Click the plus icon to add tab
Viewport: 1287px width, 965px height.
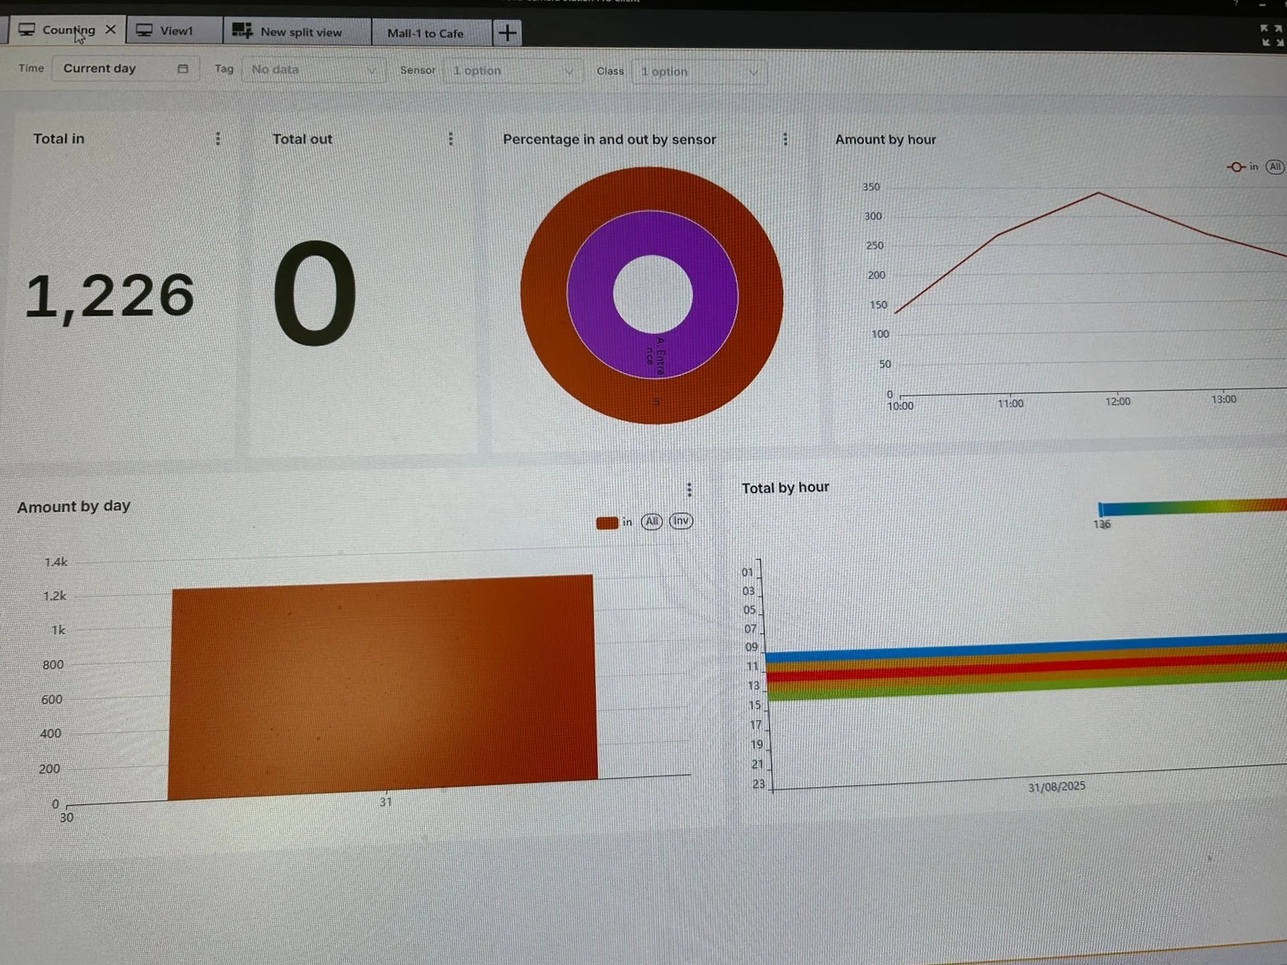pyautogui.click(x=507, y=32)
